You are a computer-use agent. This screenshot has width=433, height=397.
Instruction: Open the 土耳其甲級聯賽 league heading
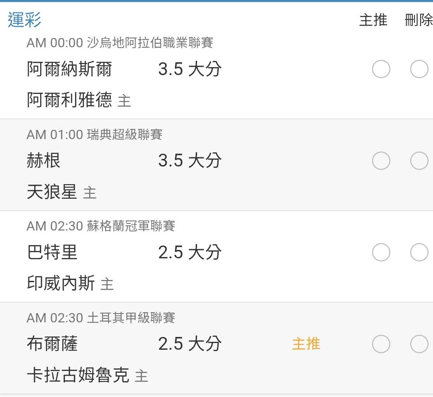(x=131, y=318)
